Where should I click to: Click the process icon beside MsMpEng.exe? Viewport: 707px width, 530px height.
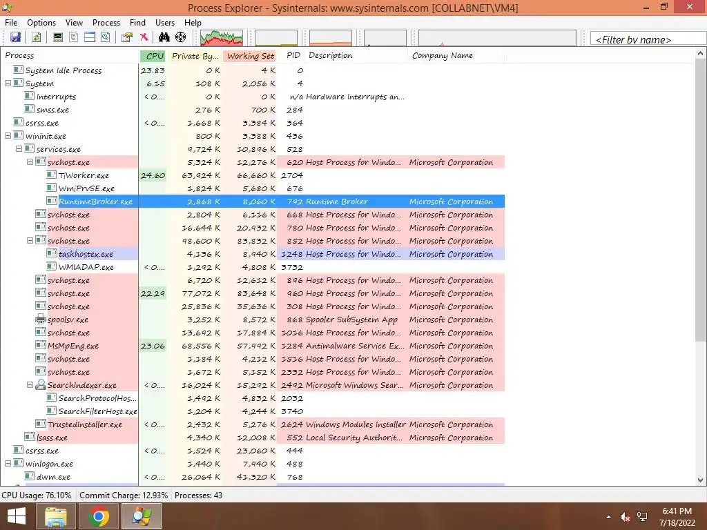click(41, 346)
